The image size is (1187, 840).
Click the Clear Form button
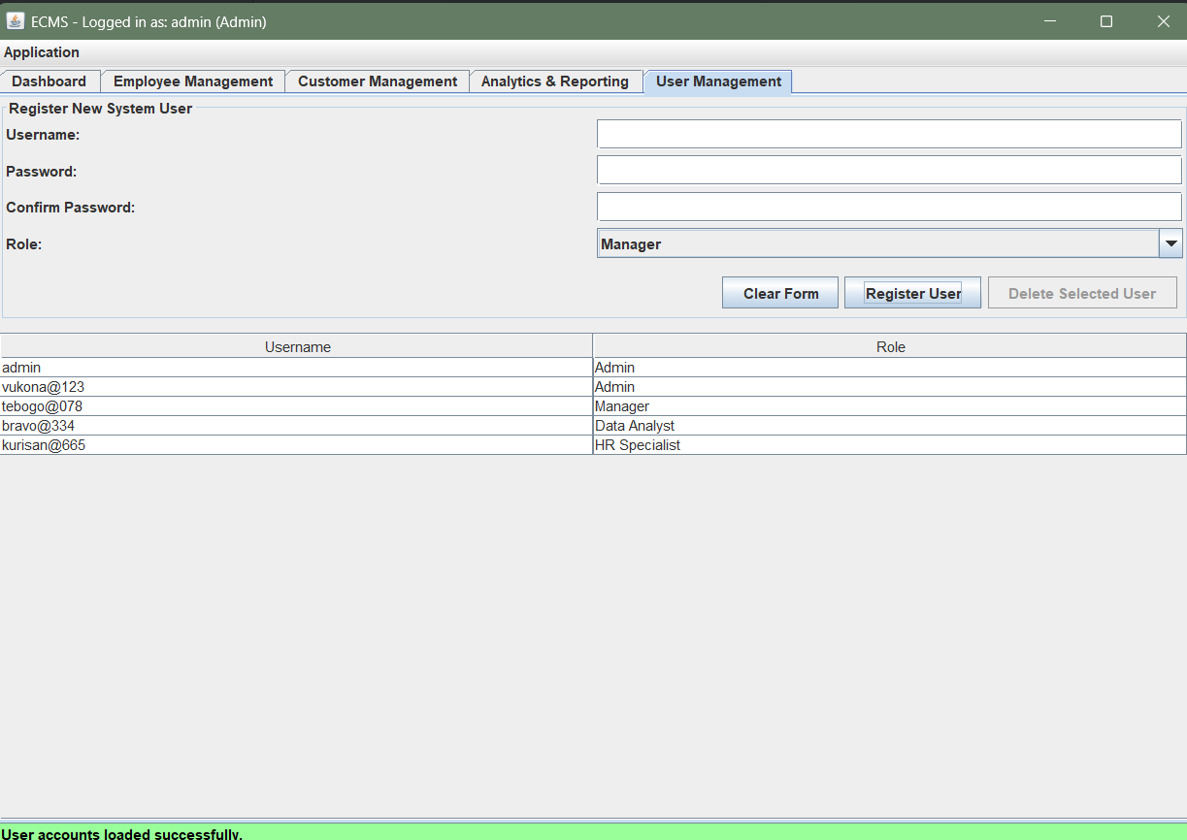tap(779, 292)
